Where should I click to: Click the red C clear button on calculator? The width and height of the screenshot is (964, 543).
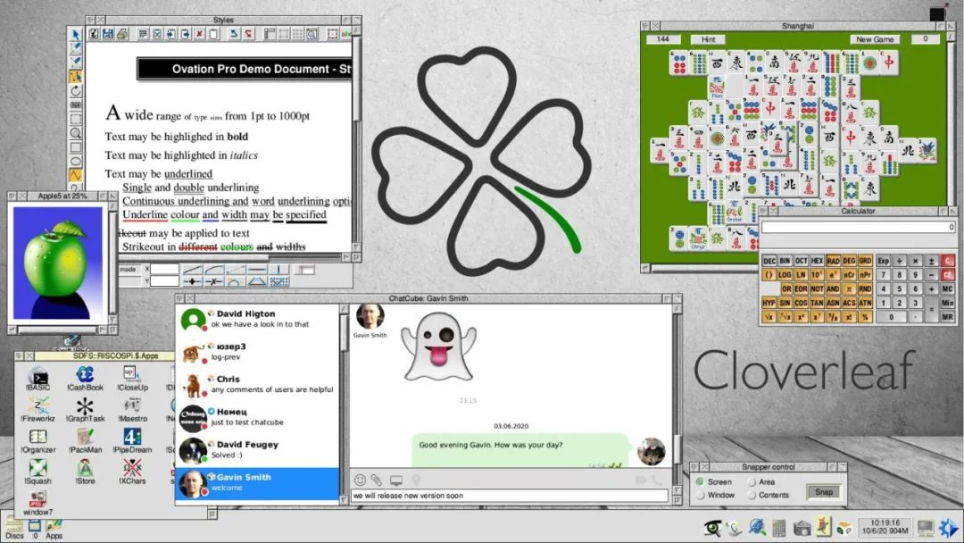point(947,261)
